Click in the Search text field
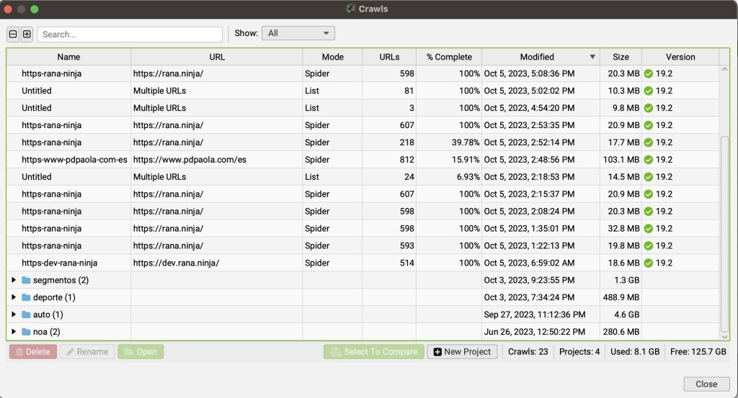 (130, 34)
